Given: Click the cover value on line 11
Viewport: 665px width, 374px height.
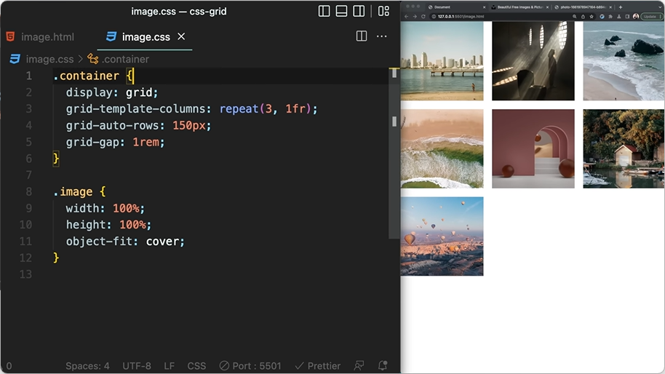Looking at the screenshot, I should click(162, 242).
